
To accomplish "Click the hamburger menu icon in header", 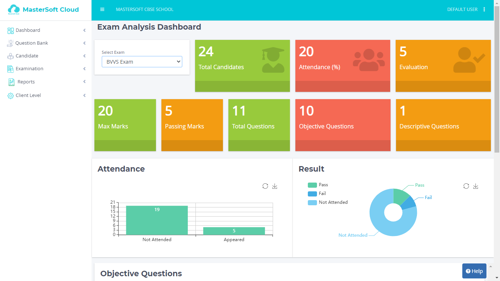I will point(102,10).
